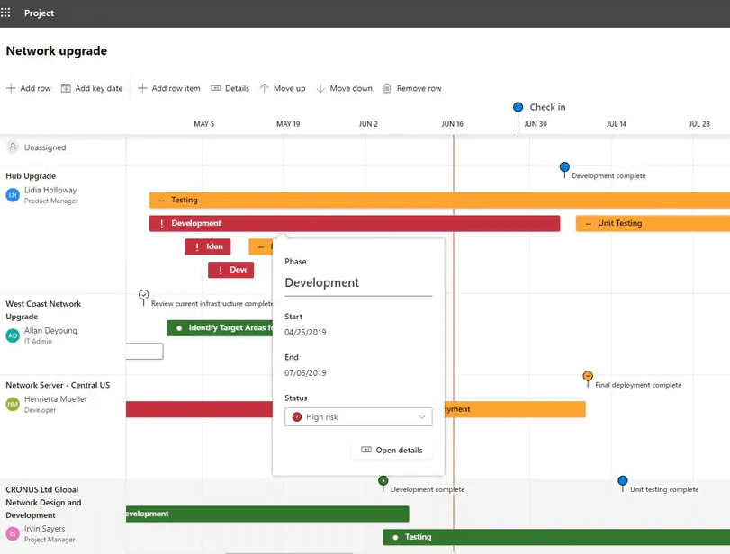This screenshot has width=730, height=554.
Task: Click Henrietta Mueller's avatar
Action: coord(13,404)
